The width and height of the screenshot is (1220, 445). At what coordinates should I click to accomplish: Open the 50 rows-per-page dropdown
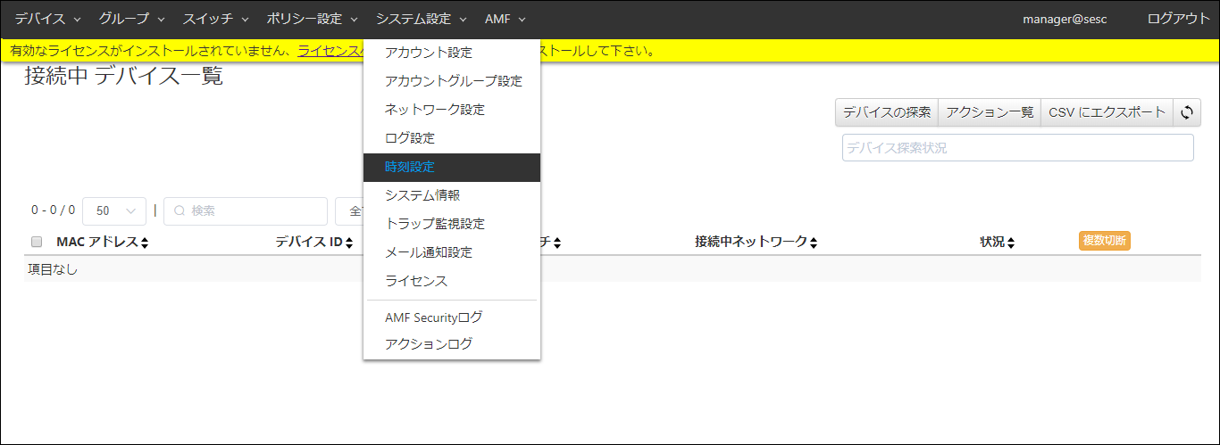114,211
